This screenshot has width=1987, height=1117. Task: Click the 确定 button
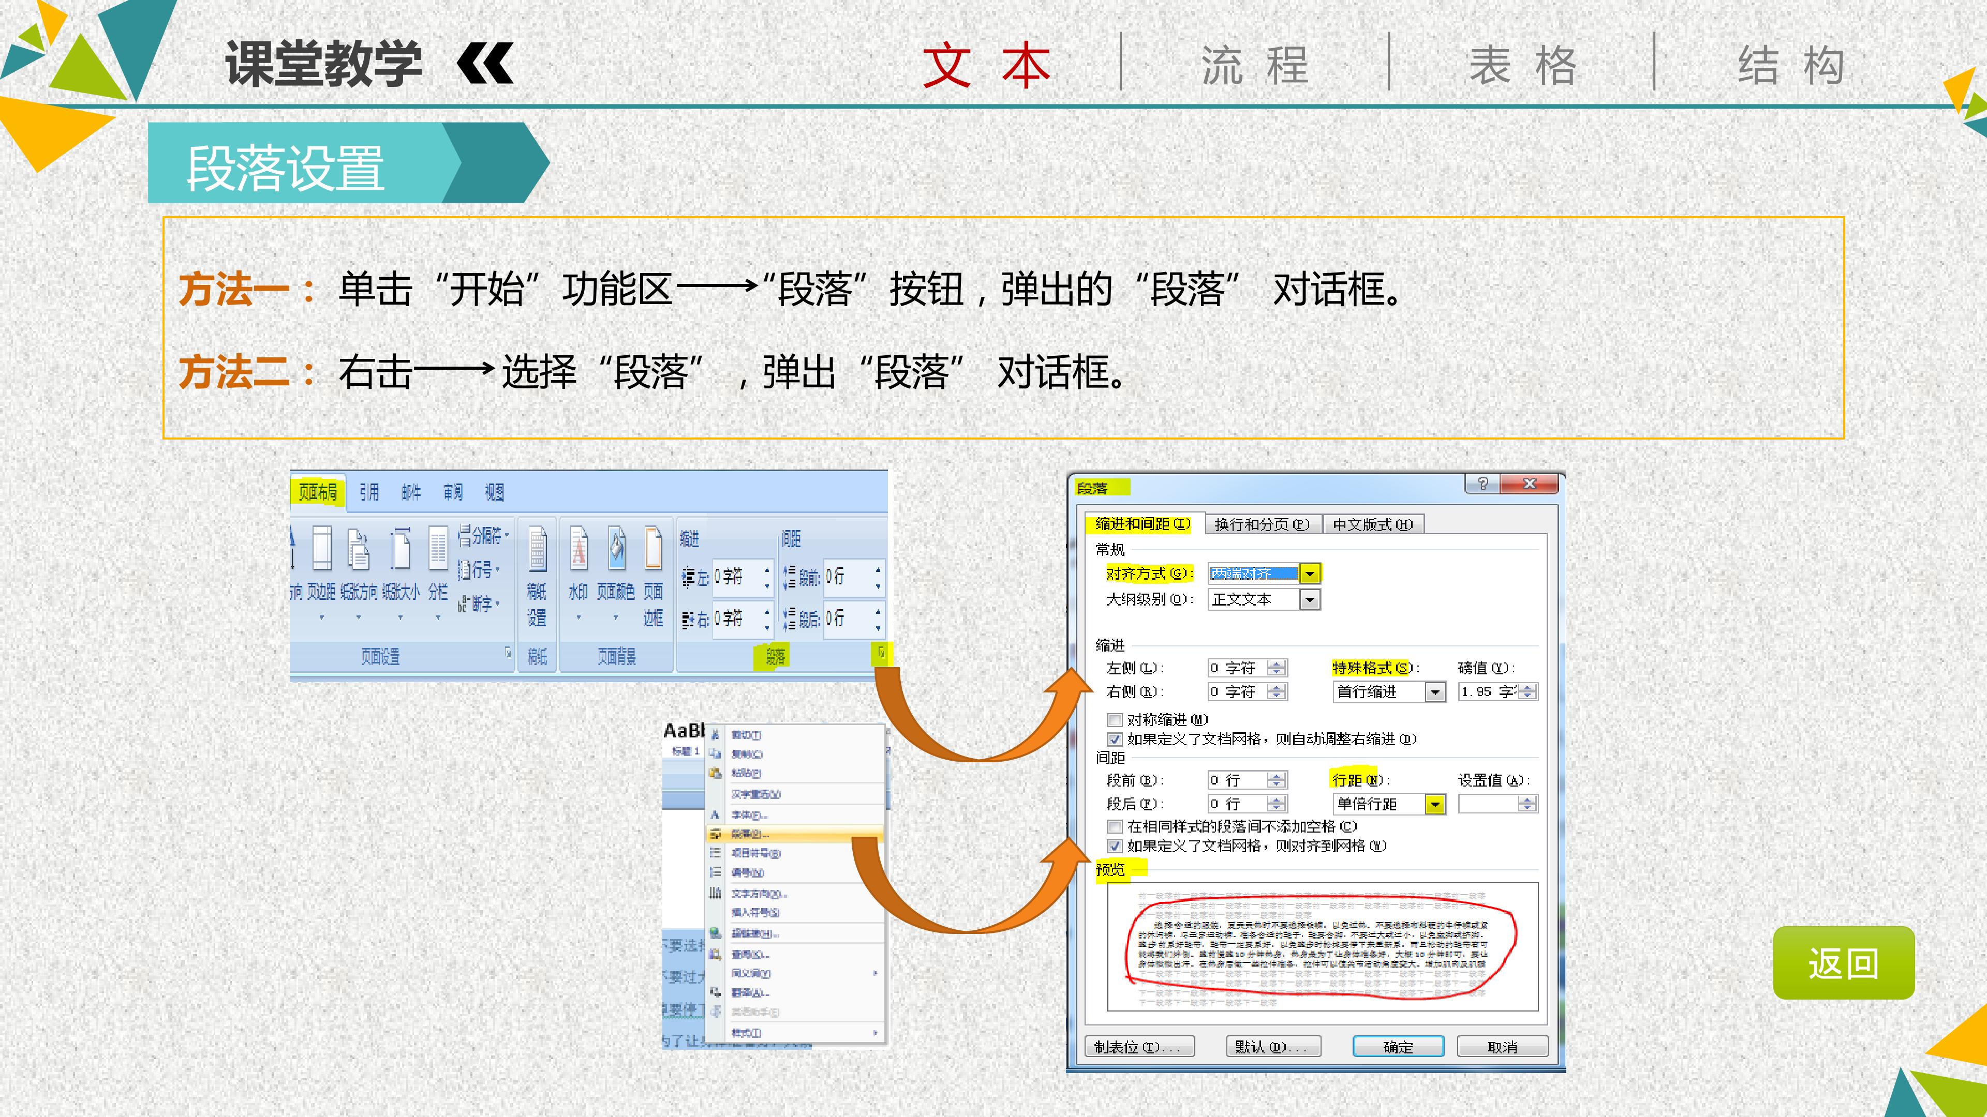tap(1398, 1047)
